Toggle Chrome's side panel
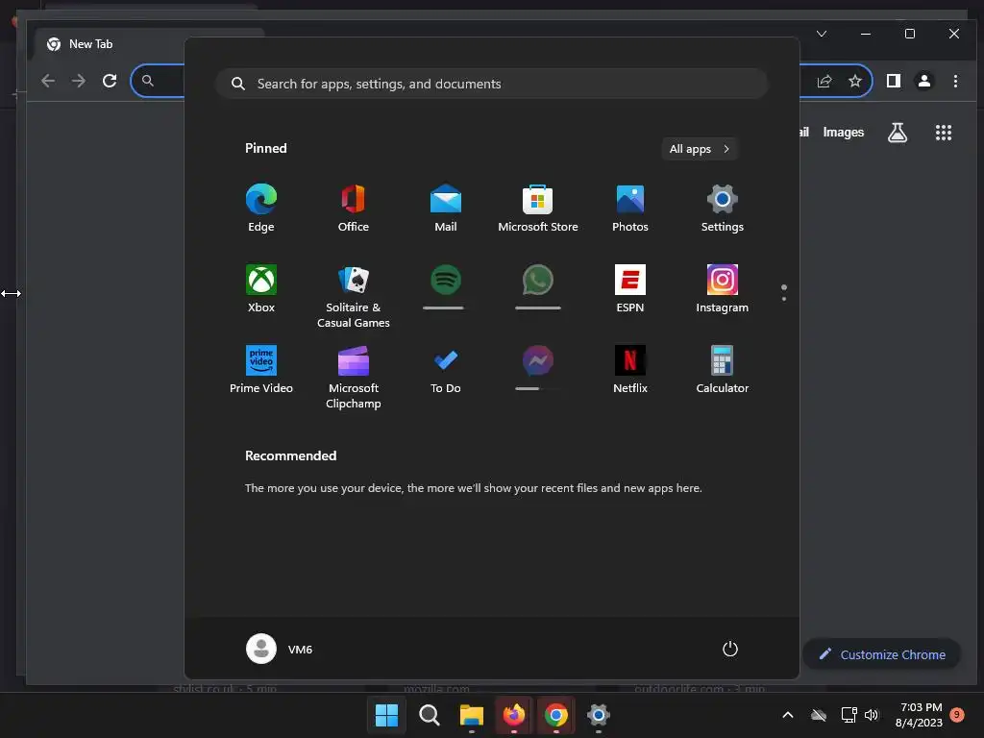The width and height of the screenshot is (984, 738). (x=893, y=81)
